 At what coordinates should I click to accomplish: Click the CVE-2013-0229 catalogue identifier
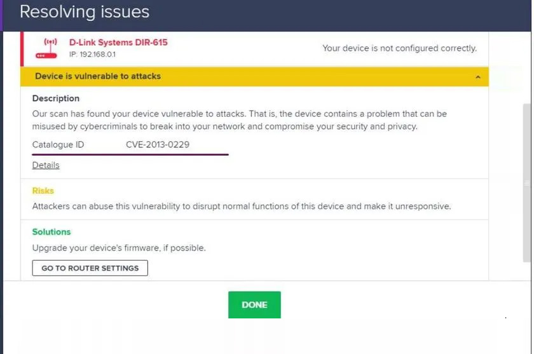point(158,145)
